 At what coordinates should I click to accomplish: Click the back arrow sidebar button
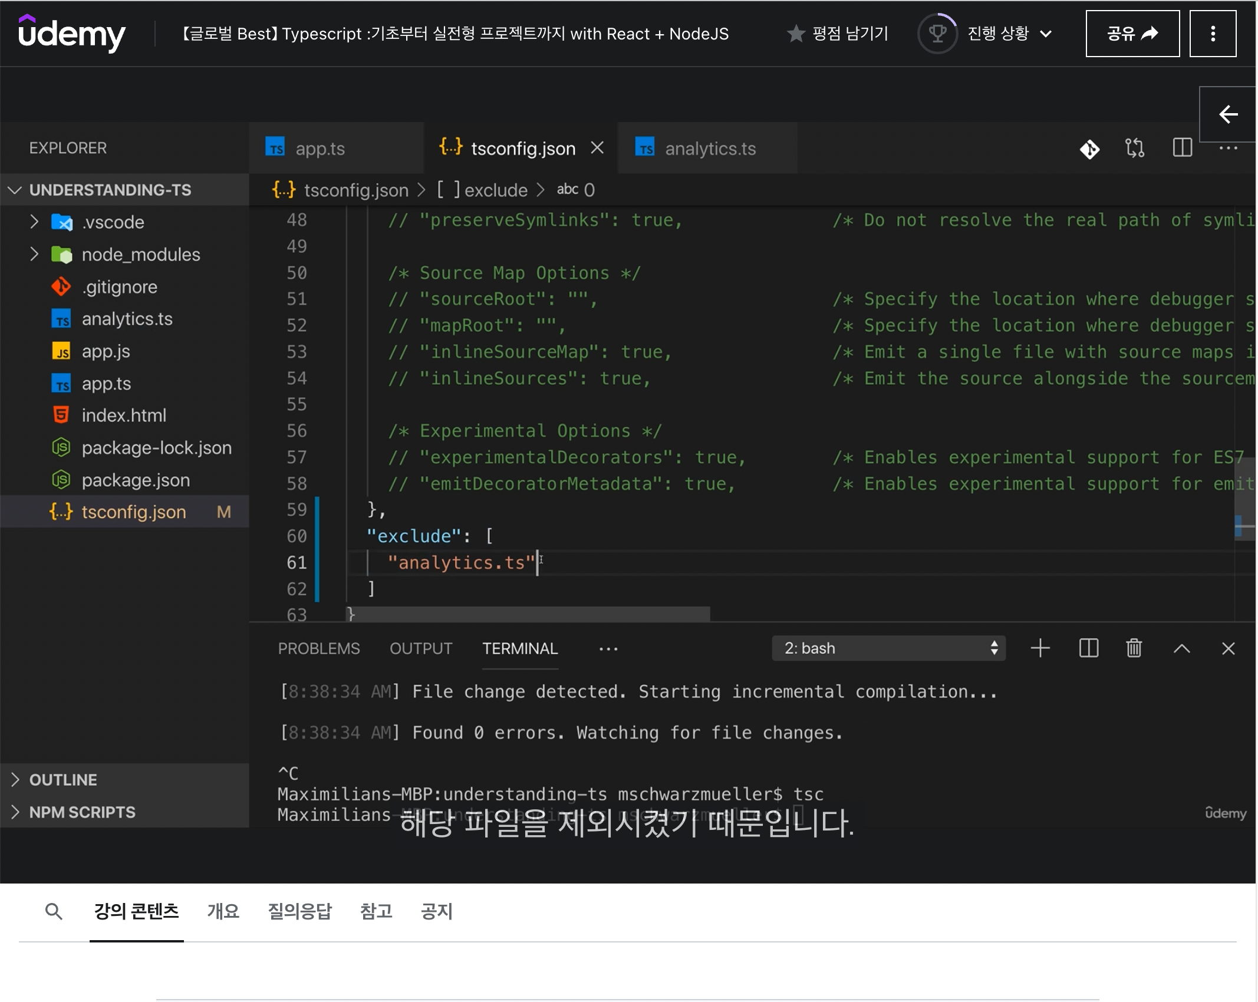[1227, 114]
